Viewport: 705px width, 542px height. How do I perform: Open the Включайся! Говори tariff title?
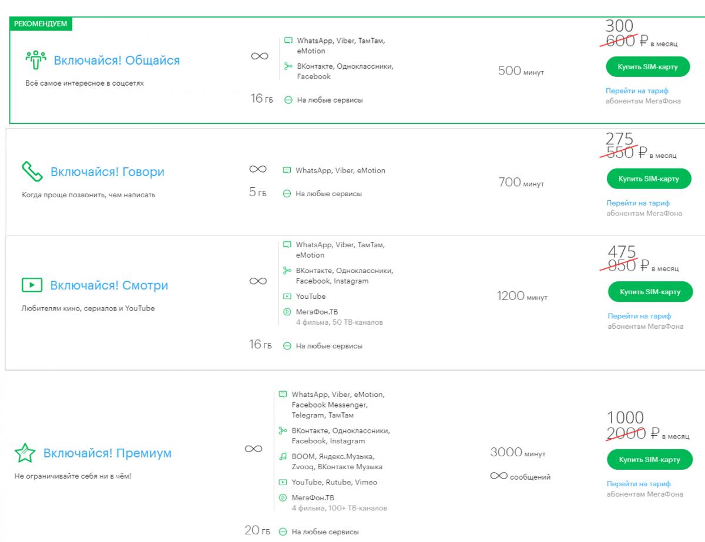[107, 172]
